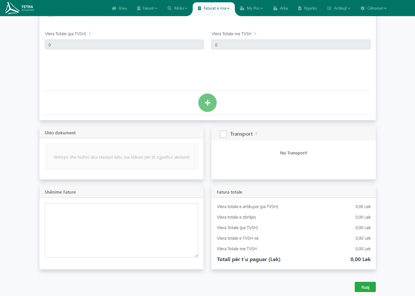Click info icon beside Vlera Totale (pa TVSH)
Image resolution: width=415 pixels, height=296 pixels.
[90, 34]
